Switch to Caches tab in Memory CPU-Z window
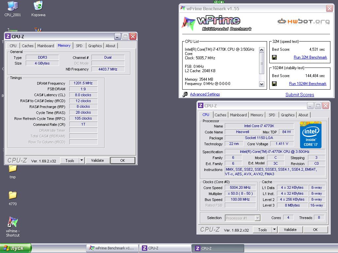Screen dimensions: 338x253 coord(28,46)
